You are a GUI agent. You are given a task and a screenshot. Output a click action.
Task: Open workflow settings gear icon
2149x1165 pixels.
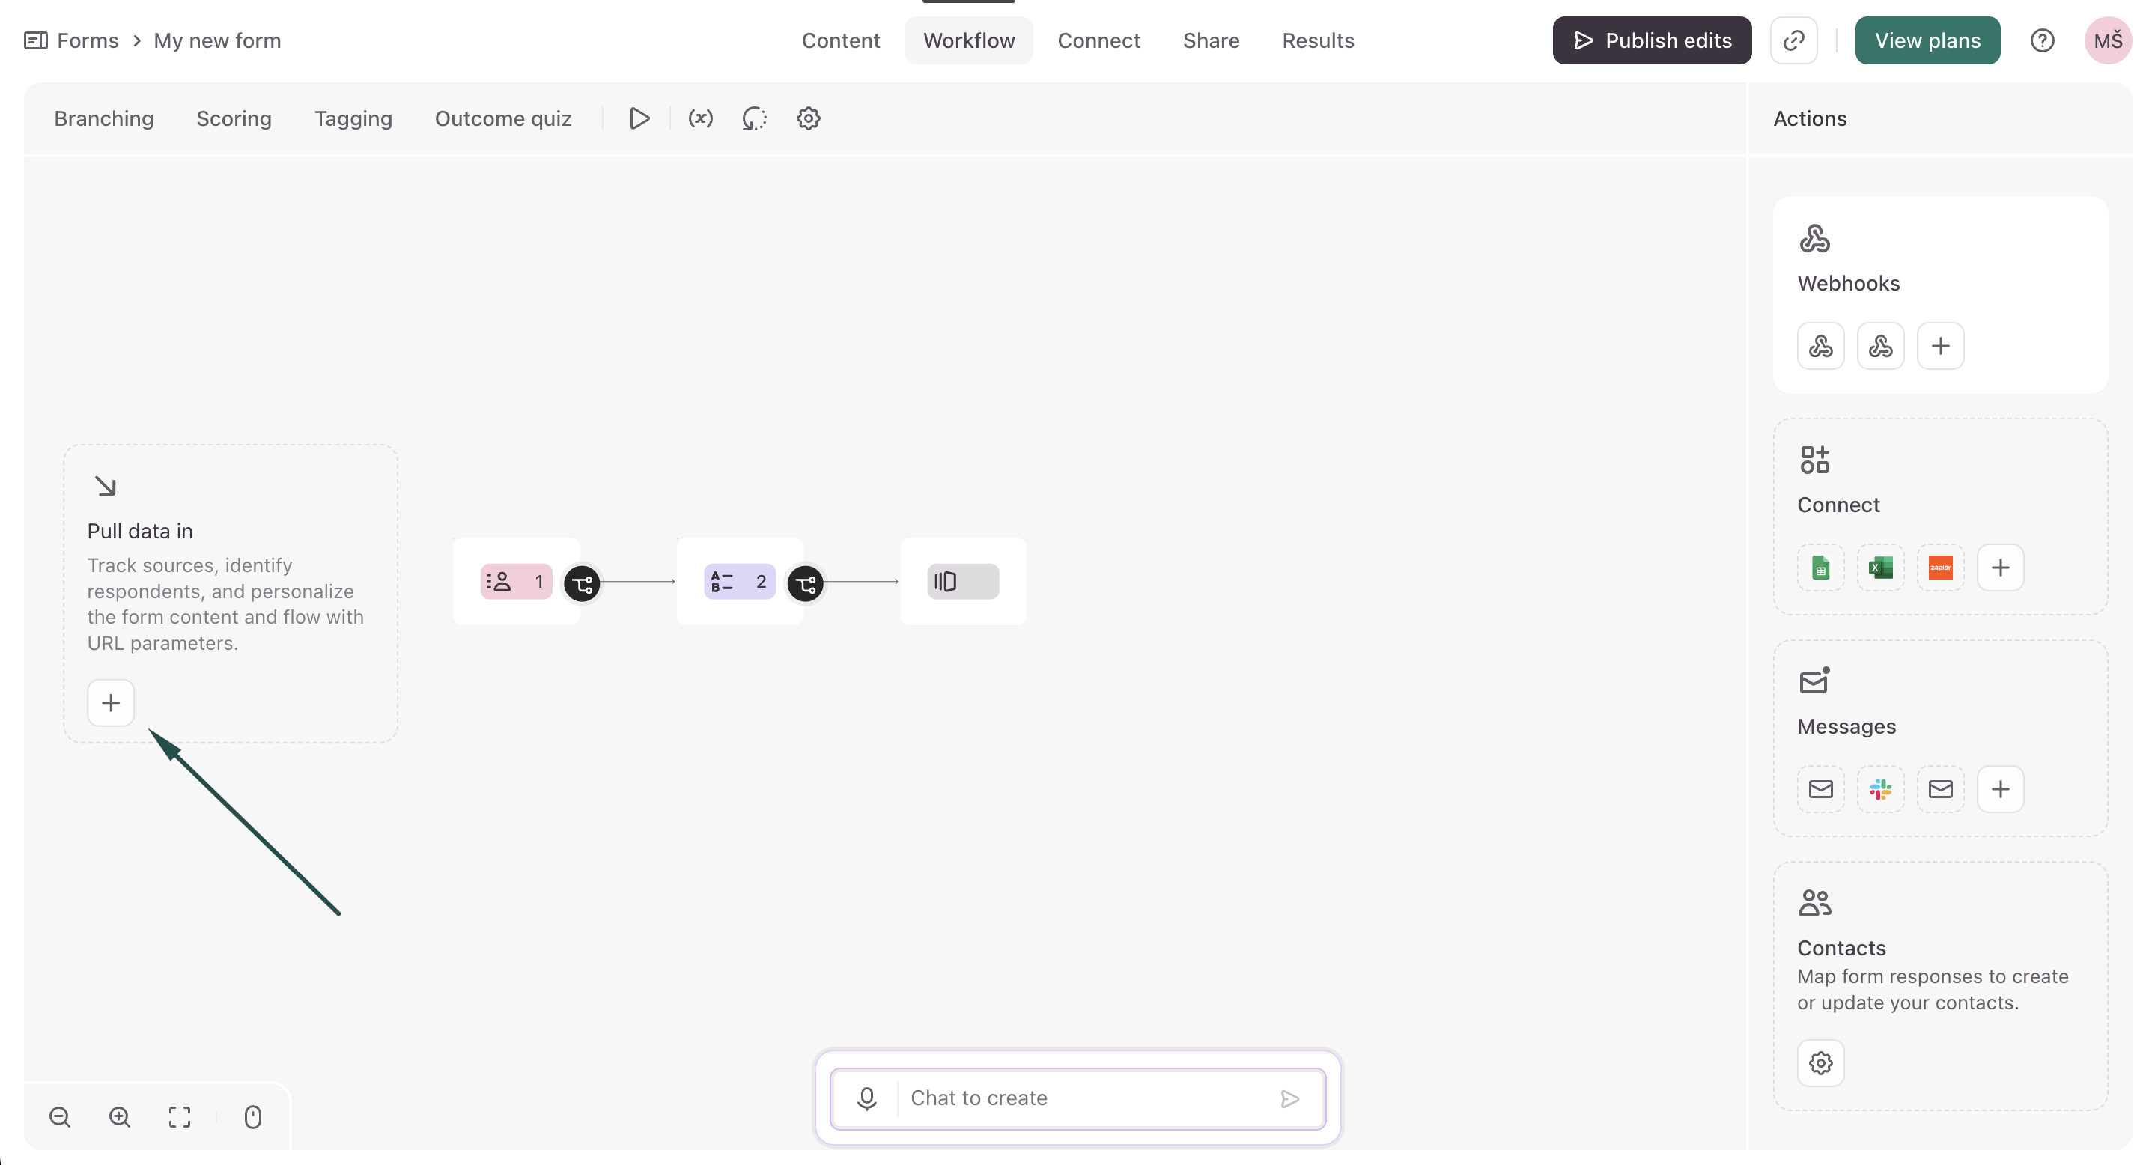807,118
